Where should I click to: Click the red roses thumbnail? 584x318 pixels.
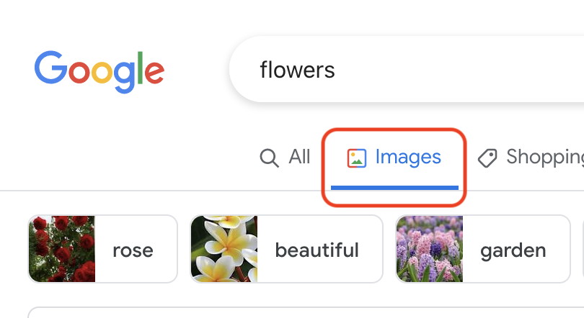pyautogui.click(x=62, y=249)
